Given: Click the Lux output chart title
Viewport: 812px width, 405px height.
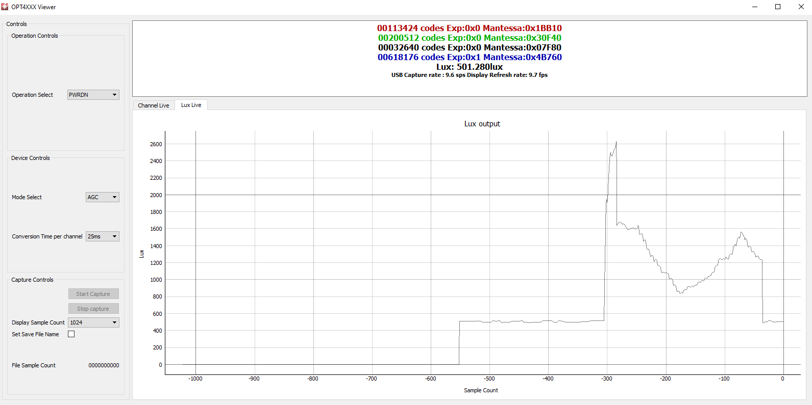Looking at the screenshot, I should pyautogui.click(x=482, y=124).
